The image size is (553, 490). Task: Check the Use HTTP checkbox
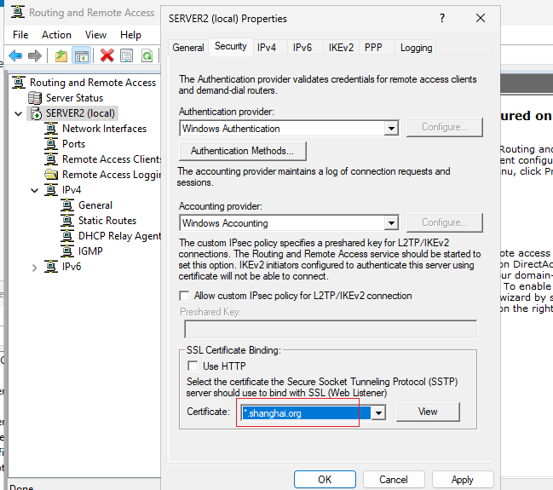tap(193, 366)
